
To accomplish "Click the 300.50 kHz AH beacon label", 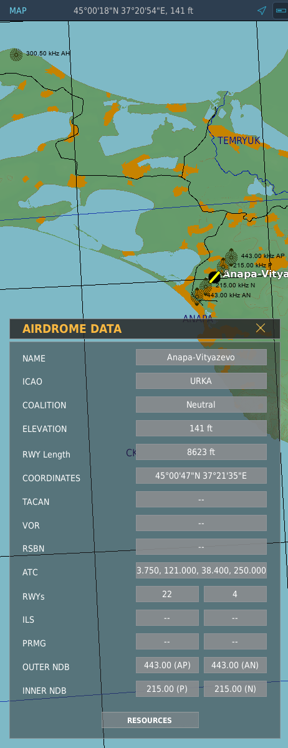I will pos(48,54).
